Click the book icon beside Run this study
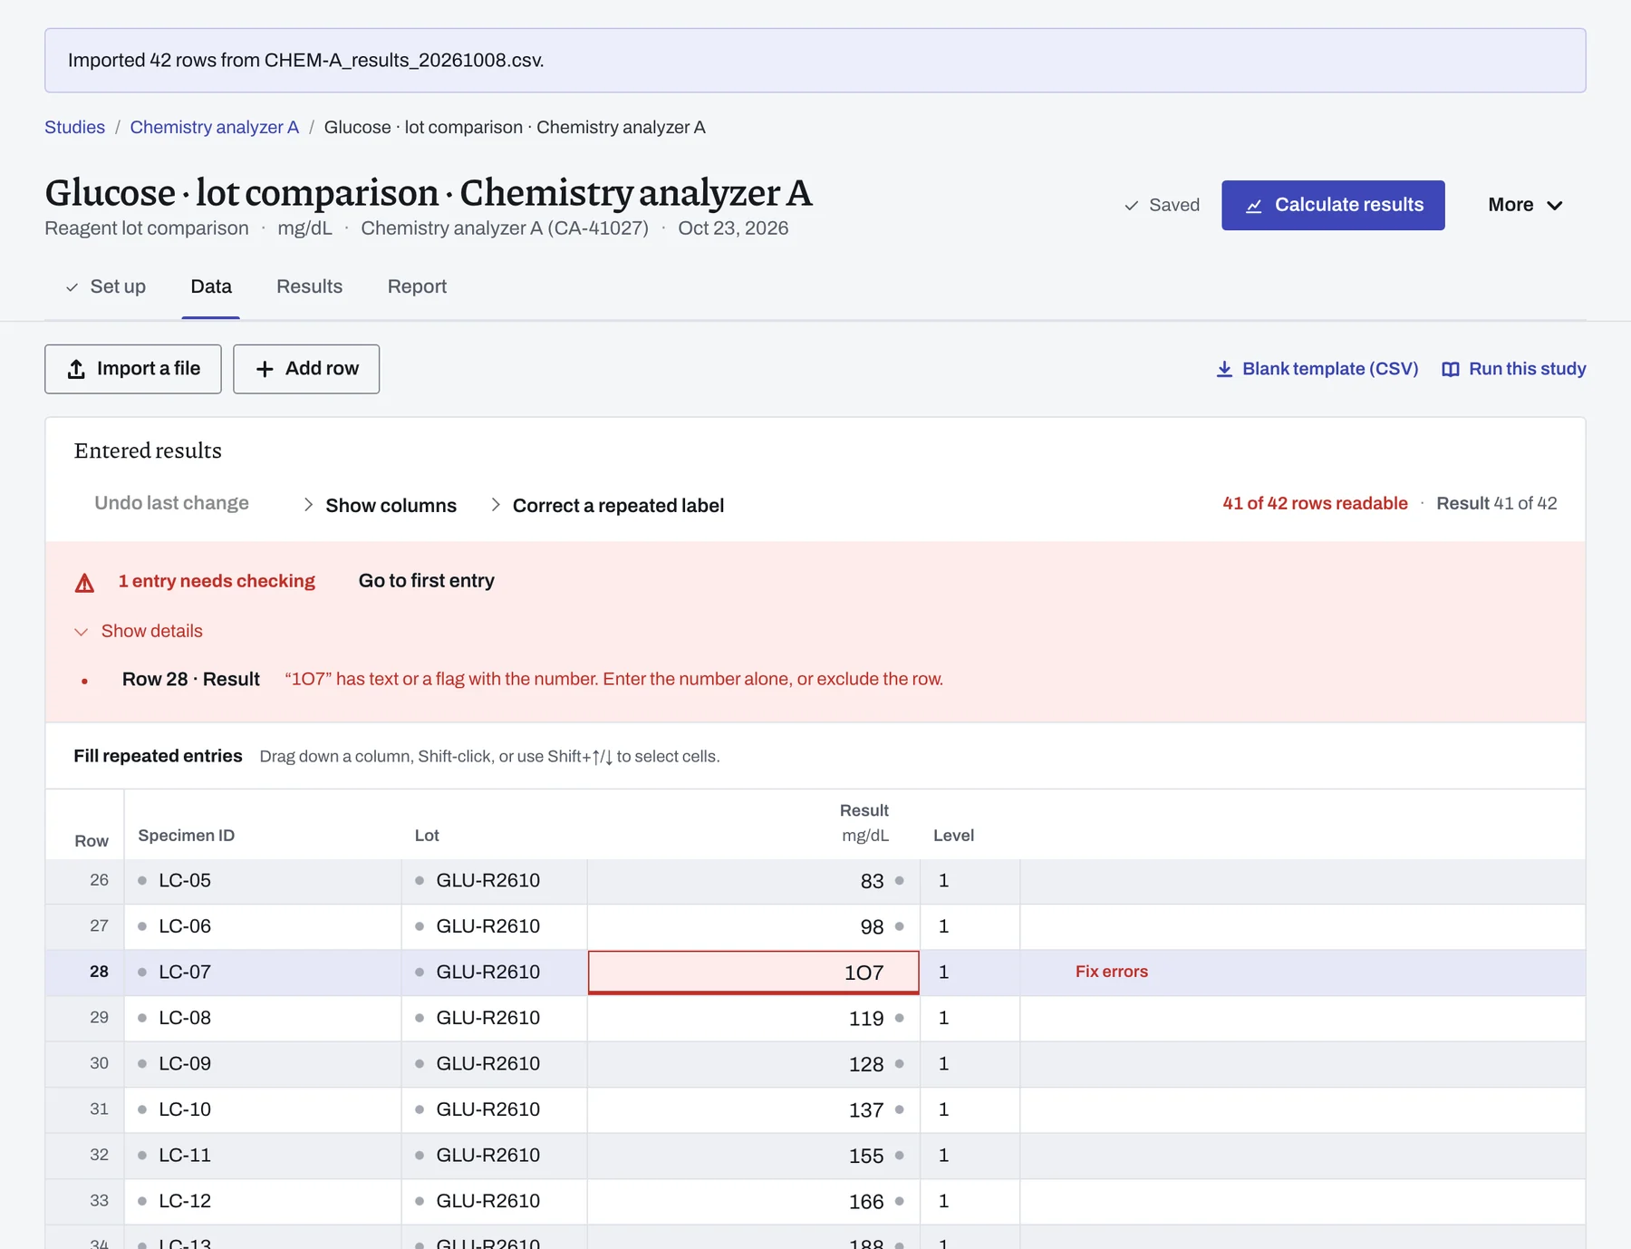 coord(1451,369)
